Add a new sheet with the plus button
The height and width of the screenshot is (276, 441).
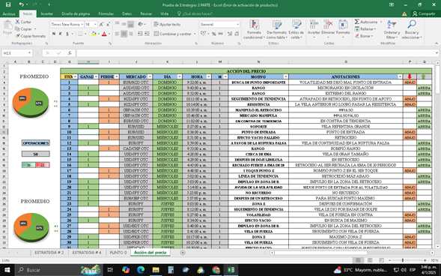(x=183, y=253)
